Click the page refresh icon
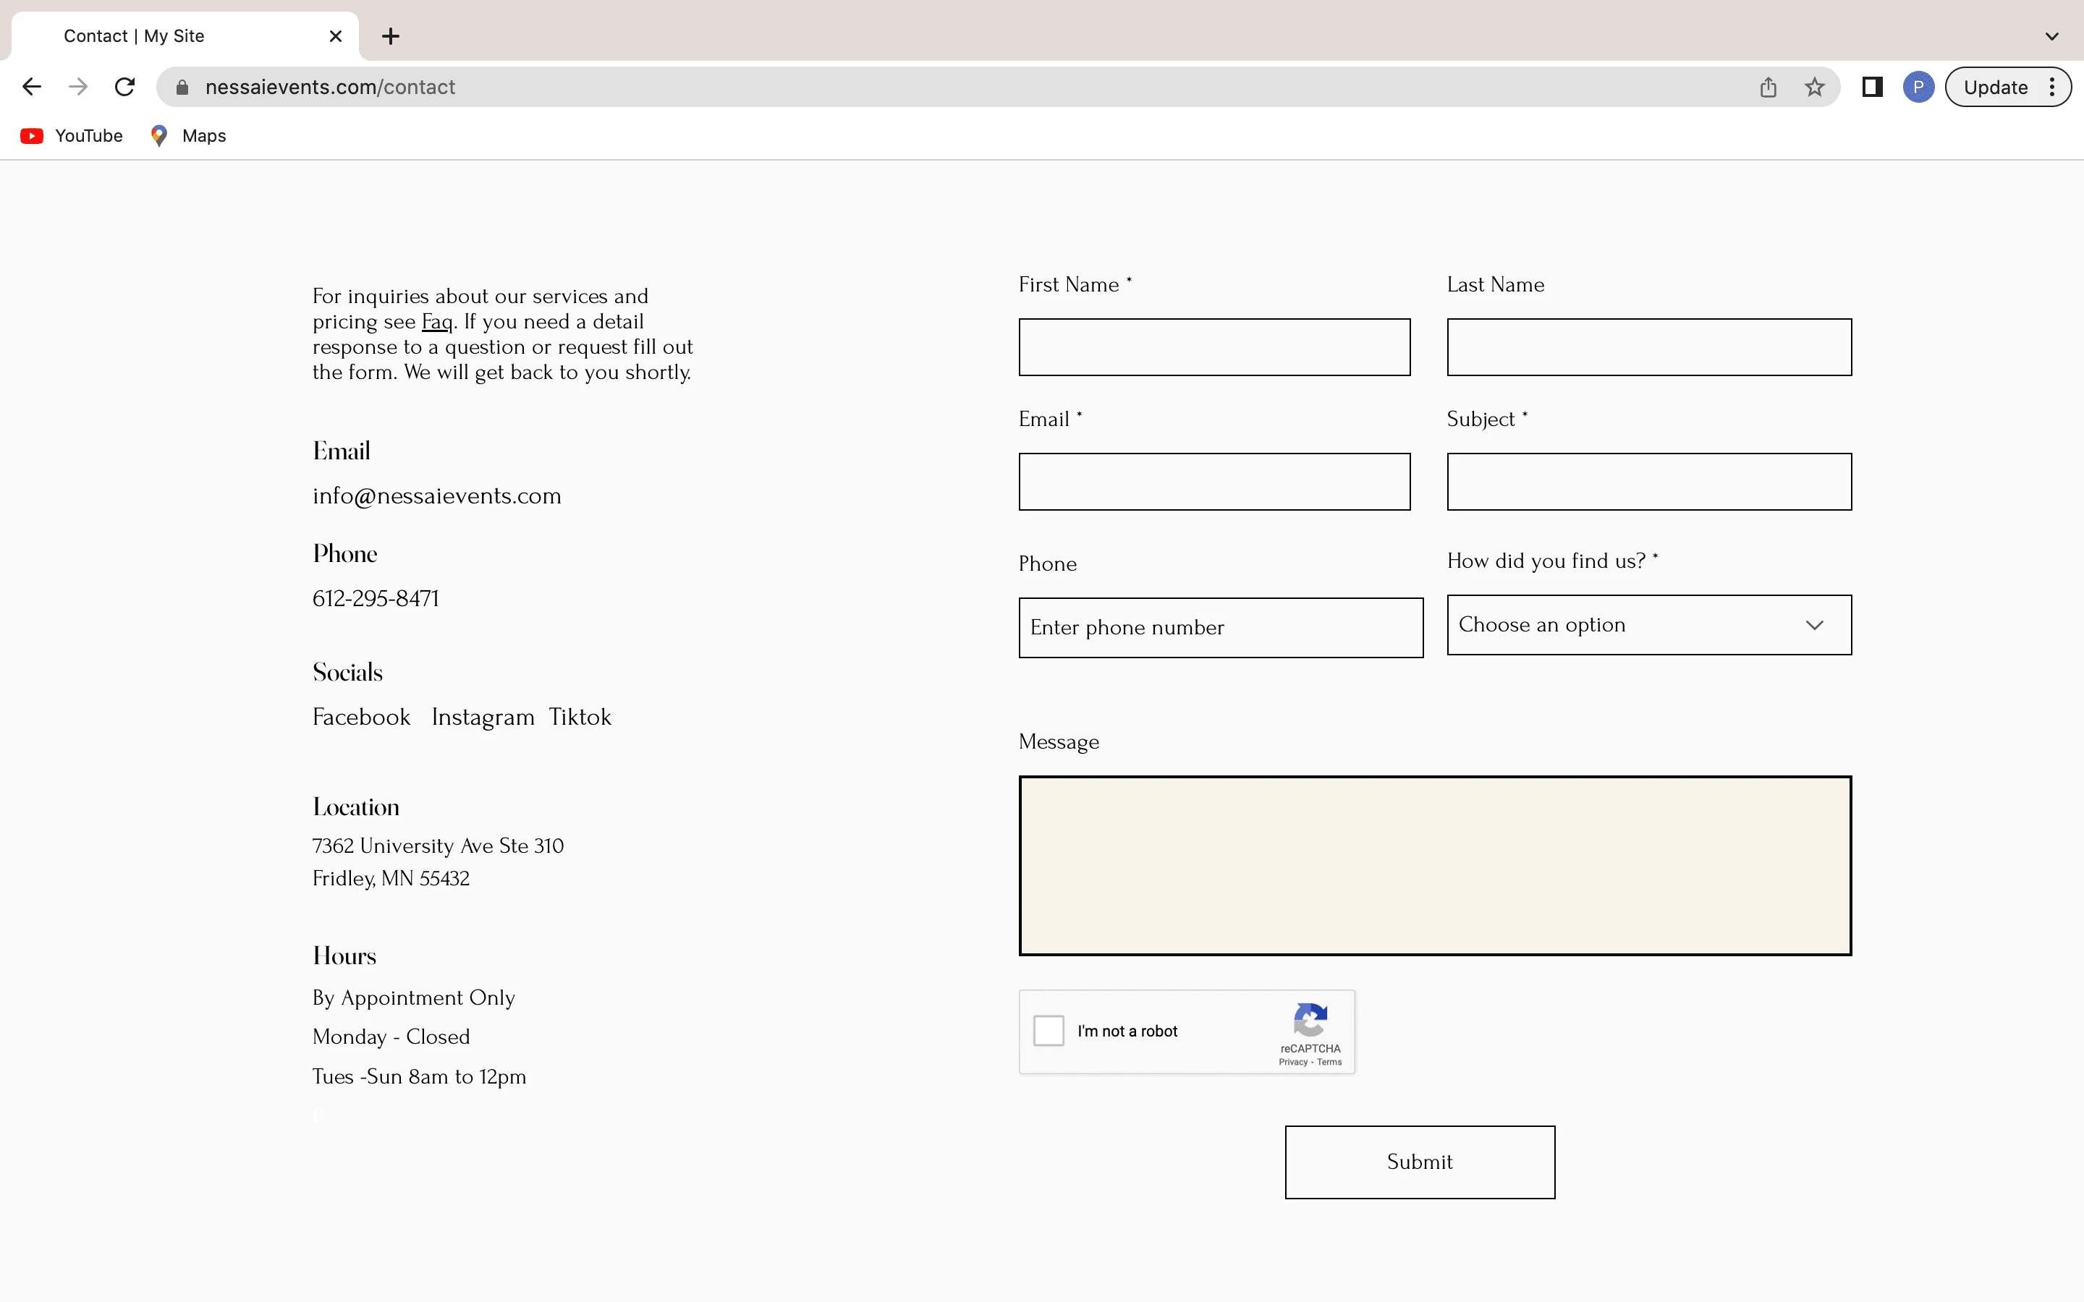Image resolution: width=2084 pixels, height=1302 pixels. (127, 87)
